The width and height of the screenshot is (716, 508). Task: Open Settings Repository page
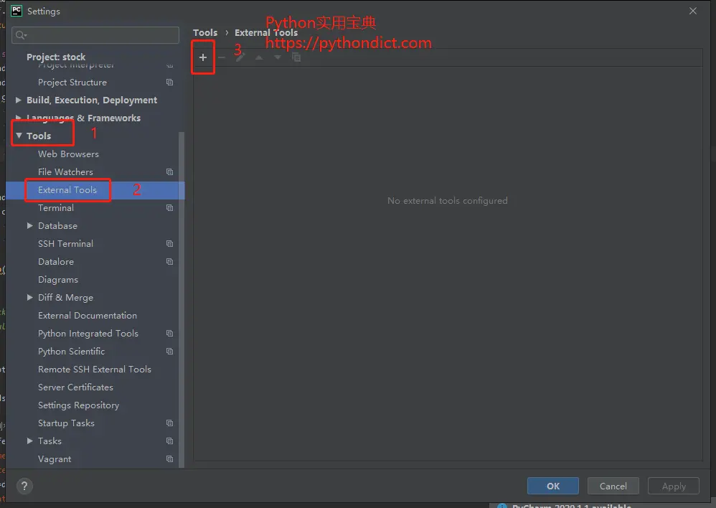78,405
